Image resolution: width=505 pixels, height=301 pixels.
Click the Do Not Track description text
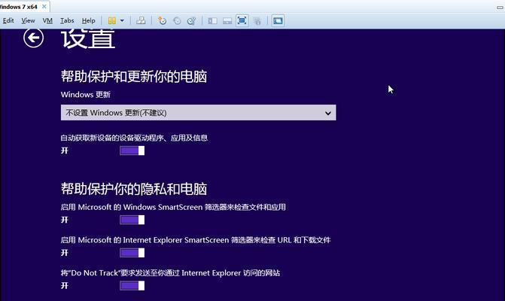(x=170, y=273)
